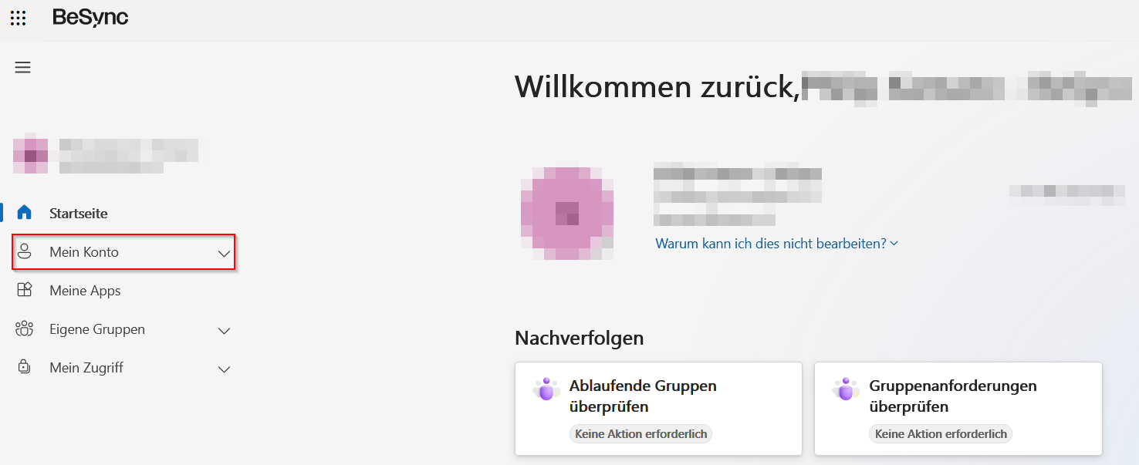
Task: Open the app launcher grid icon
Action: [x=18, y=18]
